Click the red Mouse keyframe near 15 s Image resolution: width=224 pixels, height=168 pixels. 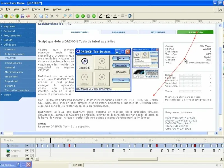click(x=69, y=146)
